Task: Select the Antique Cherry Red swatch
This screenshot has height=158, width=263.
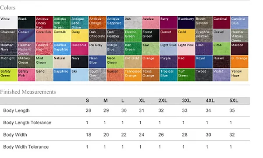Action: click(44, 22)
